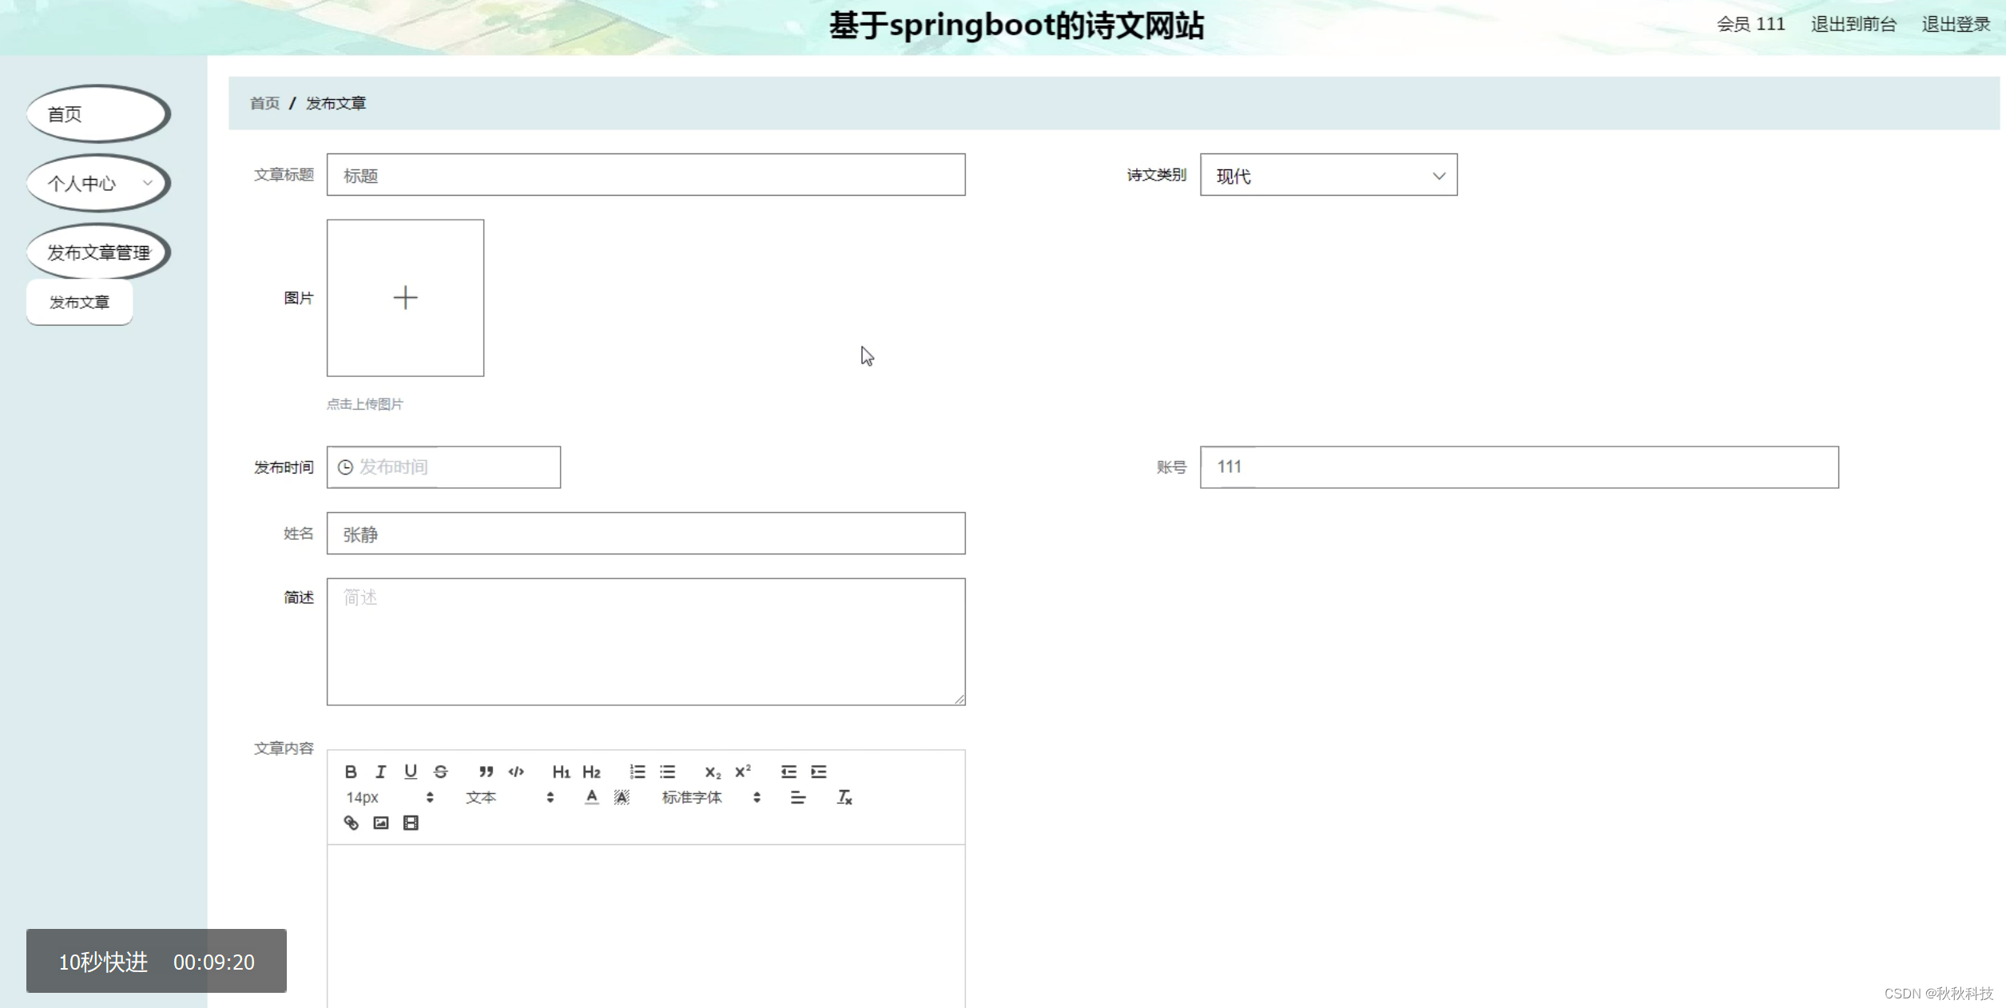The height and width of the screenshot is (1008, 2006).
Task: Click 退出登录 link
Action: pos(1955,25)
